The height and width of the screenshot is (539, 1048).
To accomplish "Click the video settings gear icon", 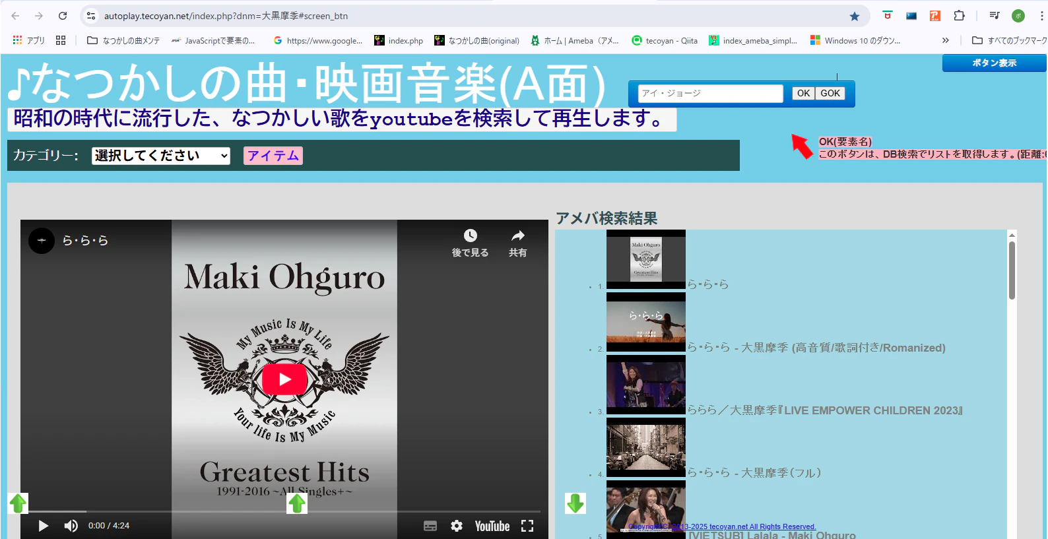I will pos(457,526).
